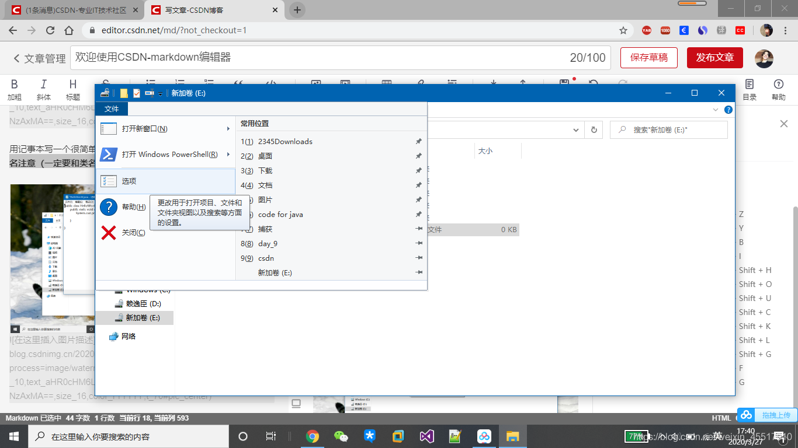Click the undo arrow in CSDN editor toolbar
Screen dimensions: 798x448
tap(594, 83)
